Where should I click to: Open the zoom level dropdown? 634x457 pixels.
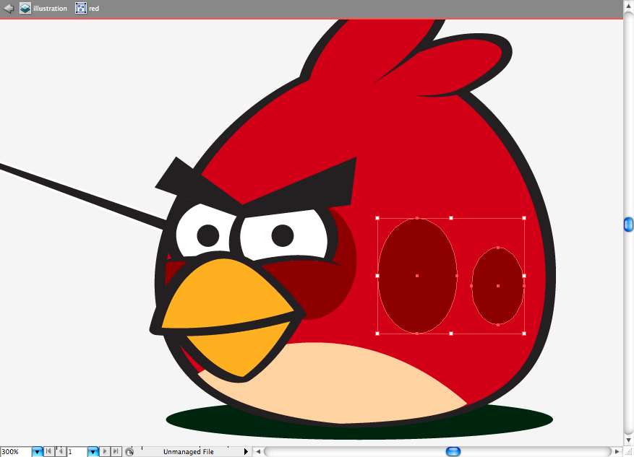37,452
